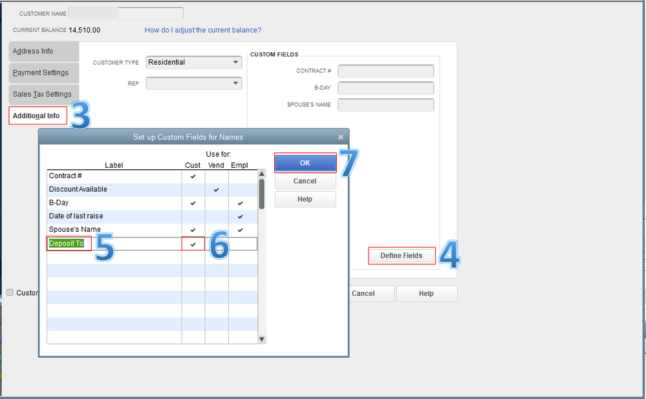Toggle Cust checkmark for Deposit To
646x399 pixels.
tap(193, 244)
